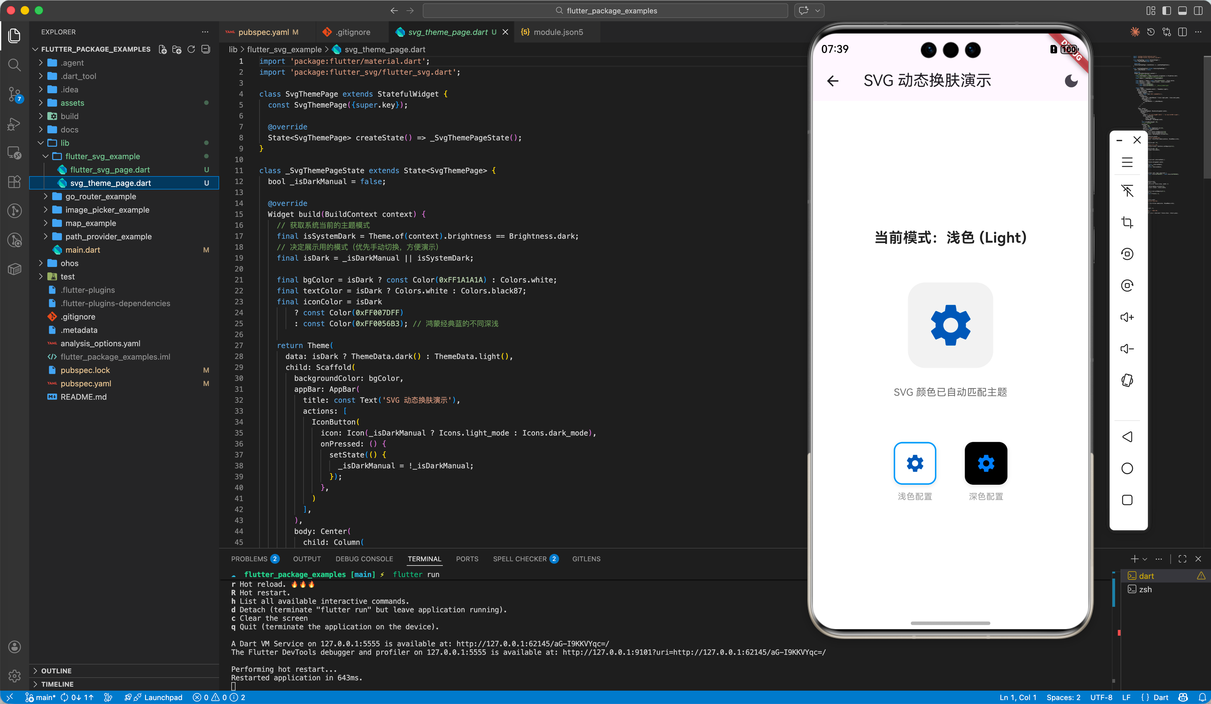Screen dimensions: 1211x704
Task: Expand the OUTLINE section
Action: (56, 670)
